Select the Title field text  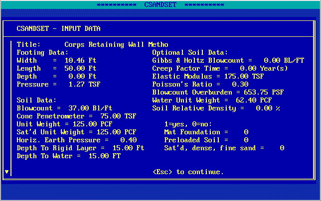[116, 44]
